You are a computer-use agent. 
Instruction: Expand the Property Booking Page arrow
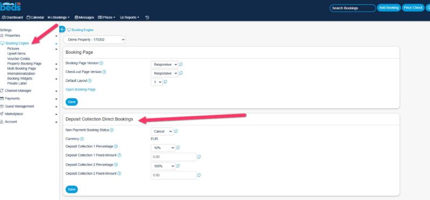[56, 64]
